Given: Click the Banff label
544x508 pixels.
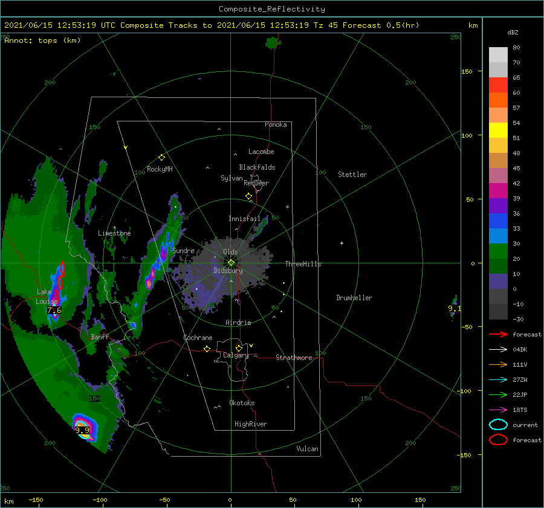Looking at the screenshot, I should click(x=100, y=337).
